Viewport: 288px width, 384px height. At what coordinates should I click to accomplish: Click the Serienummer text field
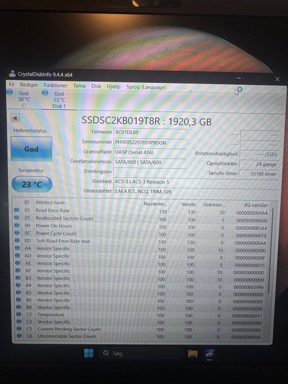150,142
